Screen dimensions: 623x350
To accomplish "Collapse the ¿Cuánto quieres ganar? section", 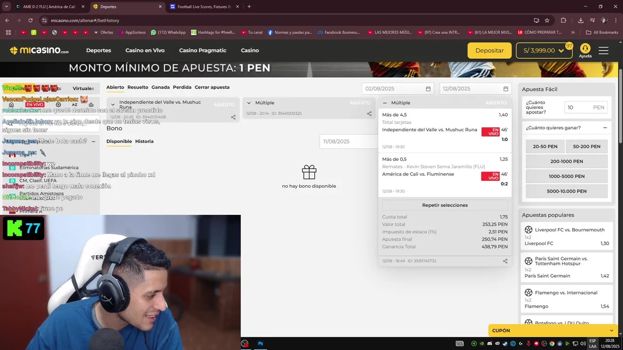I will [x=605, y=128].
